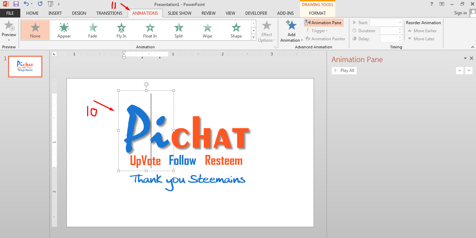This screenshot has width=476, height=238.
Task: Open Effect Options button
Action: point(267,31)
